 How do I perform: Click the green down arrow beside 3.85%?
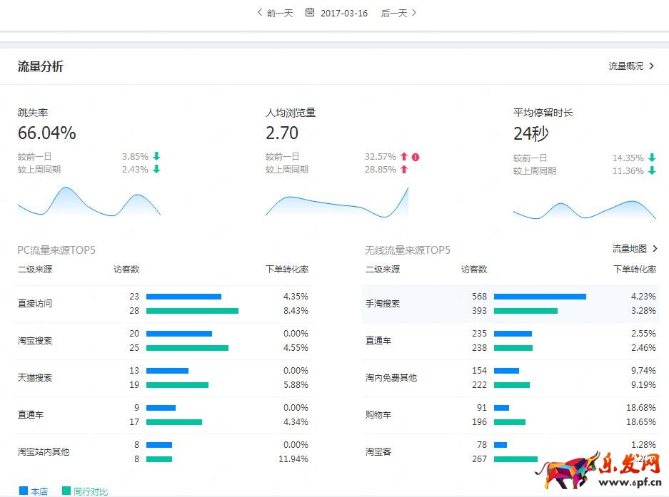point(156,157)
